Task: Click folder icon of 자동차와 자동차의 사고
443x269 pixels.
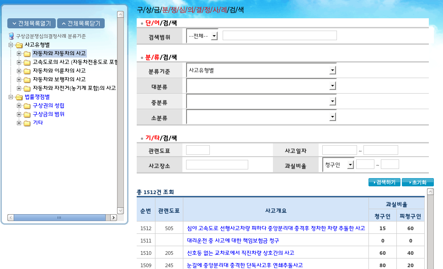Action: [x=27, y=53]
